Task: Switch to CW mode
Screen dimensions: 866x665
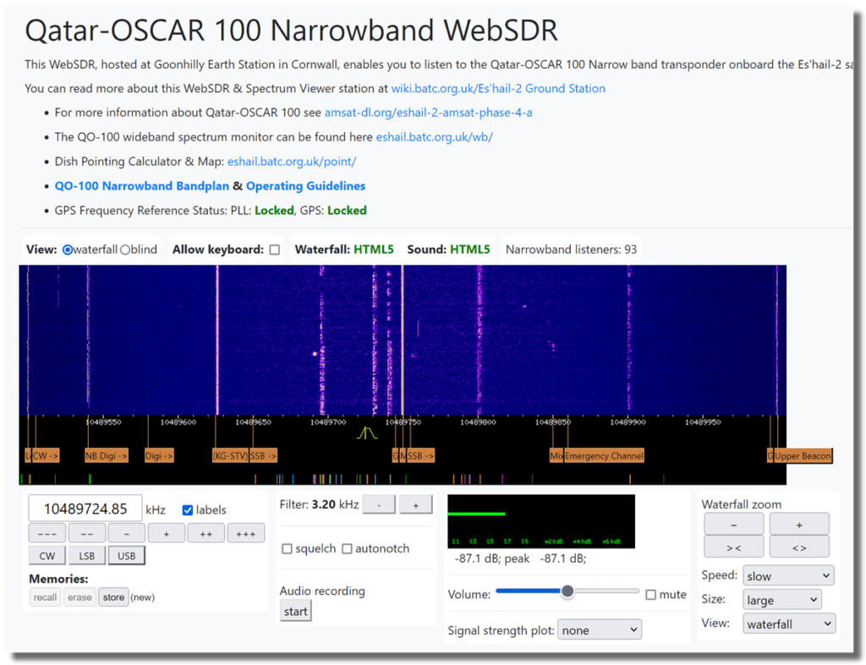Action: (x=47, y=556)
